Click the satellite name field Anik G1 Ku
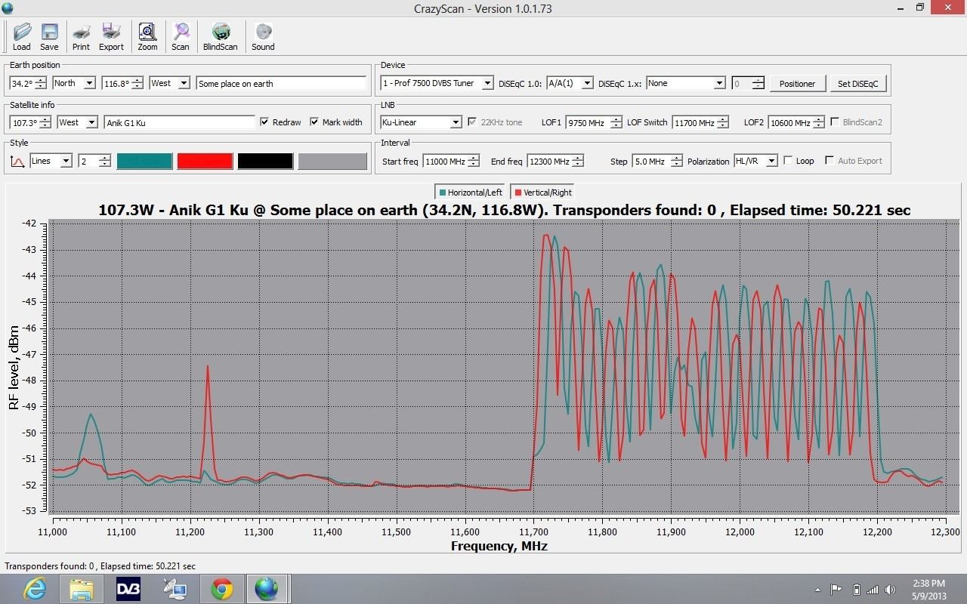This screenshot has width=967, height=604. click(180, 122)
